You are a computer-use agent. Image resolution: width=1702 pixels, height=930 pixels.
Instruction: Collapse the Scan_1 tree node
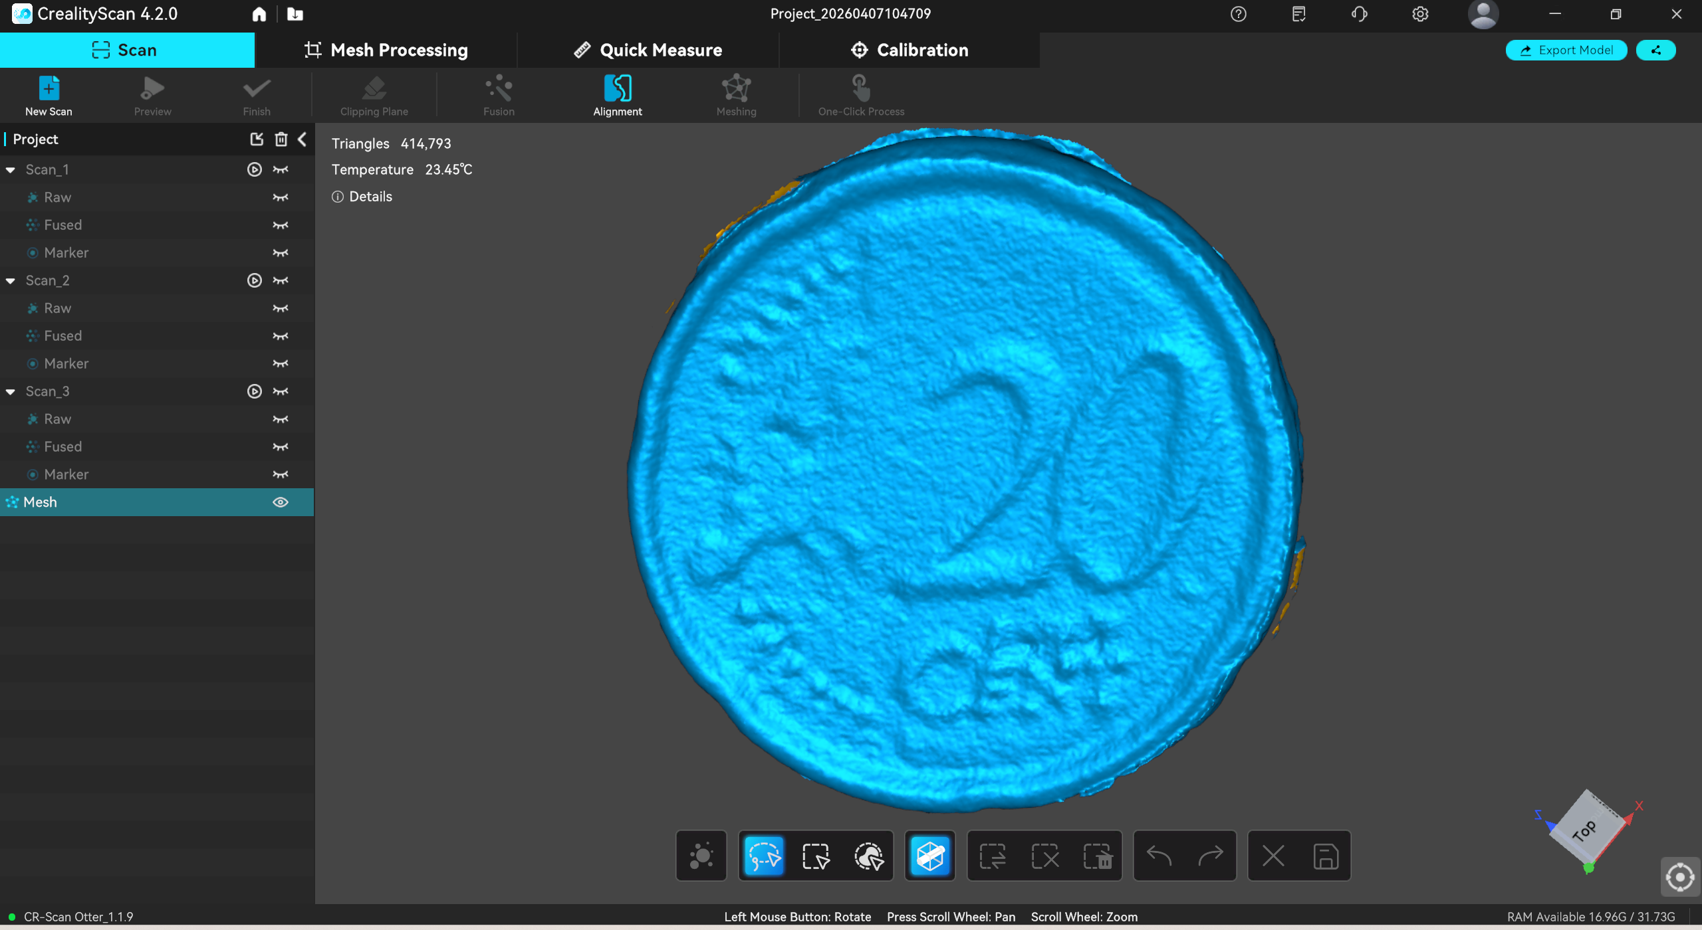click(x=11, y=170)
